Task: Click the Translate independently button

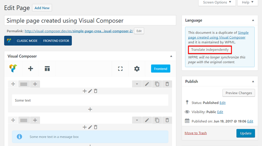Action: [x=210, y=50]
